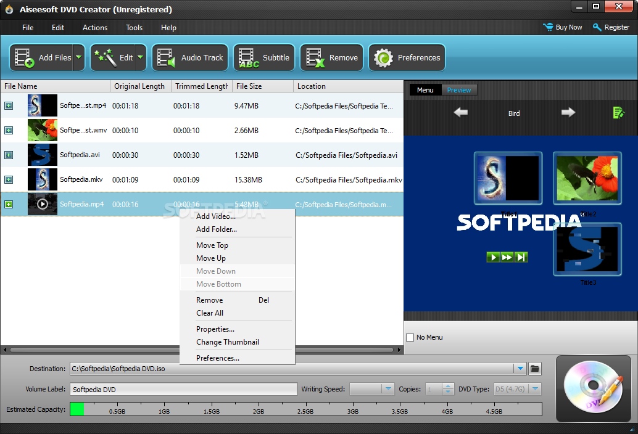Open the Edit toolbar dropdown arrow

(141, 58)
